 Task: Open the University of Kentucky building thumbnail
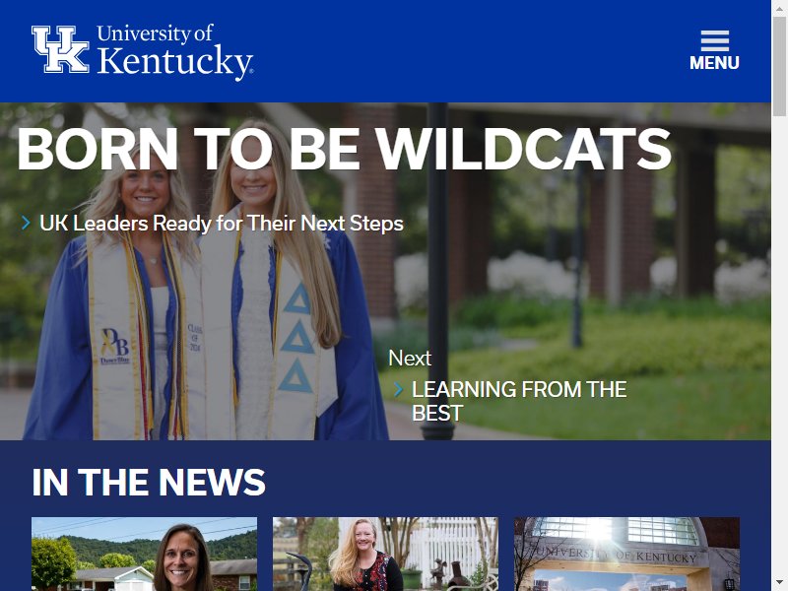626,554
